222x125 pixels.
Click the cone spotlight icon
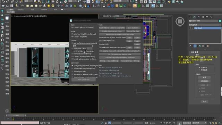click(x=44, y=6)
